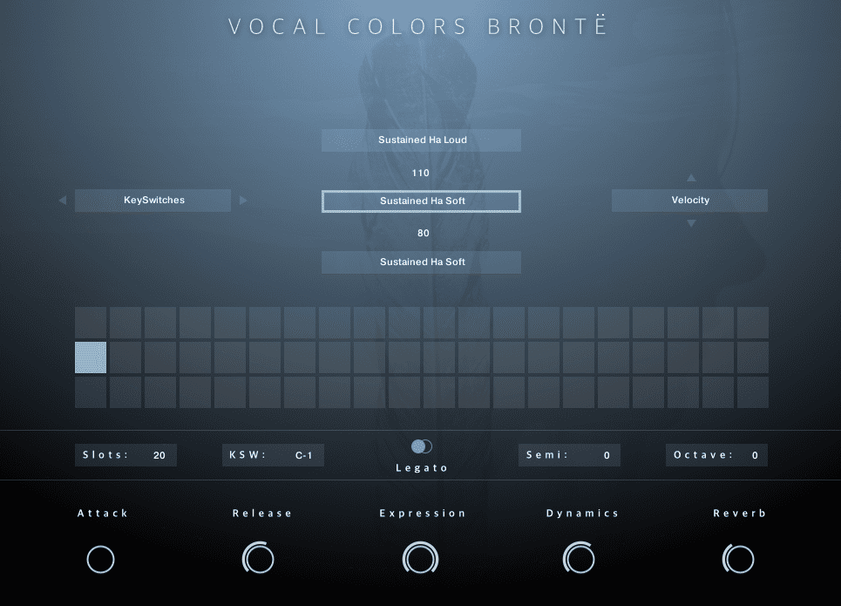This screenshot has height=606, width=841.
Task: Click the right arrow beside KeySwitches
Action: pos(243,201)
